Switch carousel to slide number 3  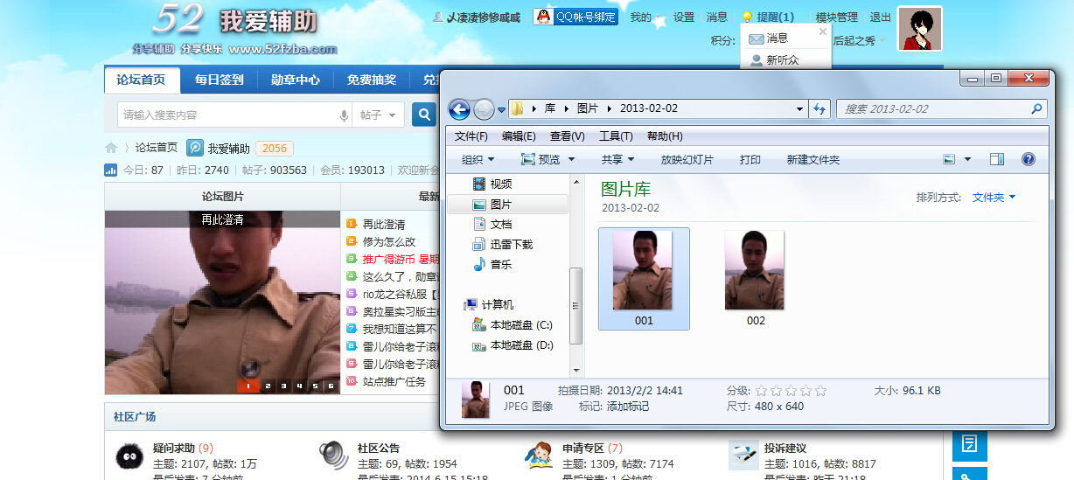(x=282, y=386)
